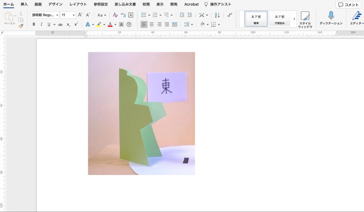
Task: Start ディクテーション (dictation)
Action: coord(331,19)
